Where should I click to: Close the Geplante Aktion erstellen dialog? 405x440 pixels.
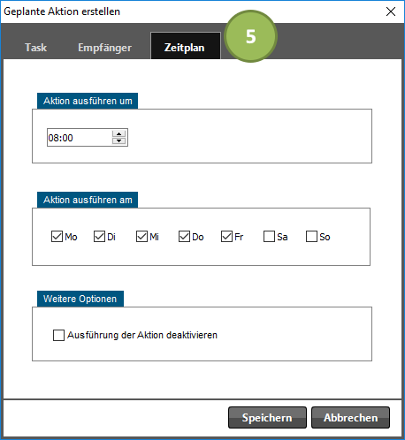pos(391,11)
